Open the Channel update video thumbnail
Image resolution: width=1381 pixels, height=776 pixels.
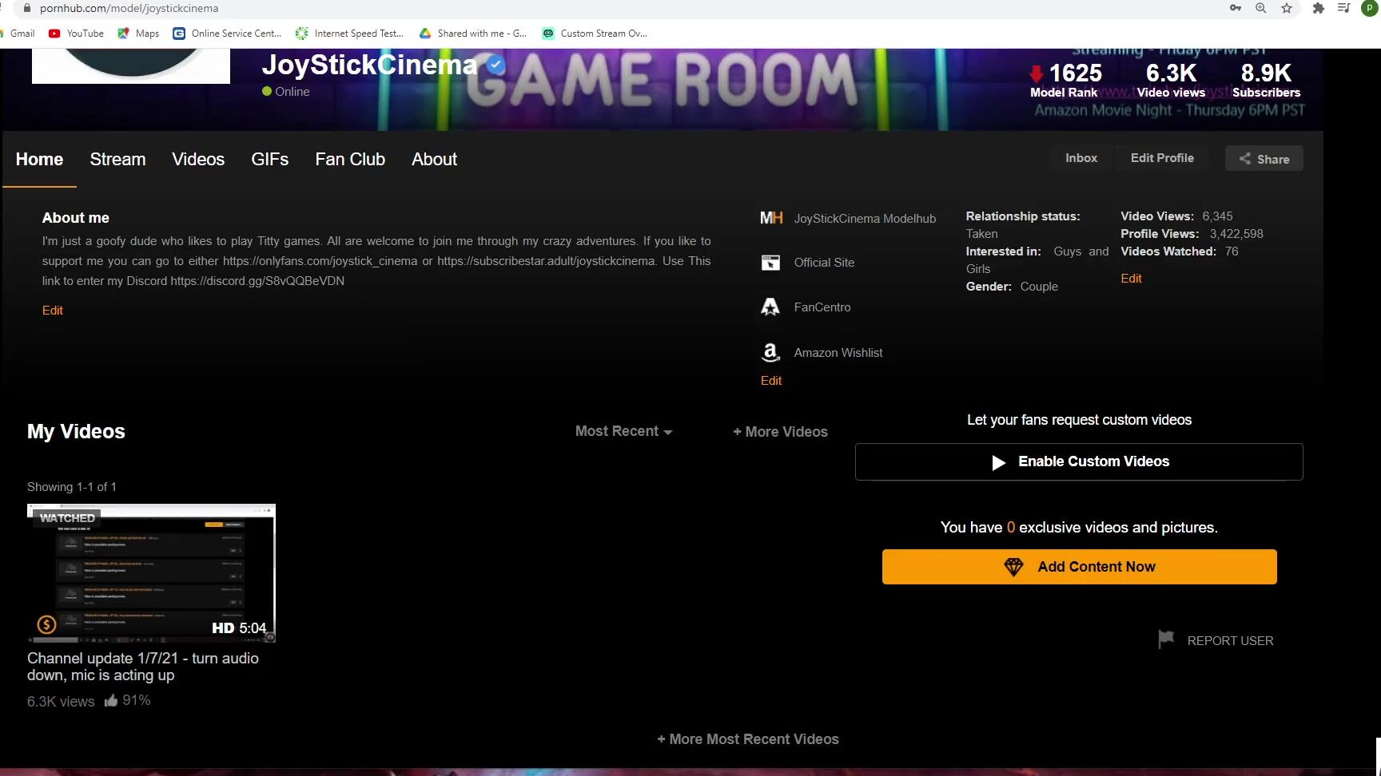click(151, 572)
